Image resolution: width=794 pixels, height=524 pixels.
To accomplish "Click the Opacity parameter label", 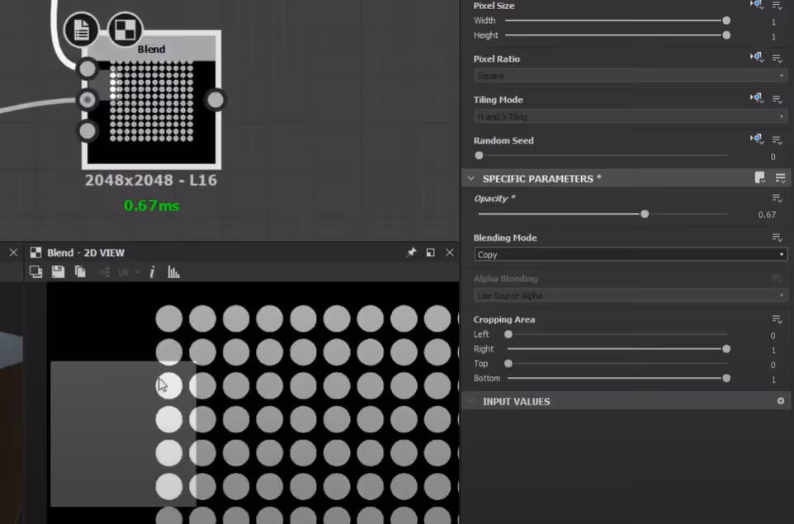I will [x=494, y=199].
